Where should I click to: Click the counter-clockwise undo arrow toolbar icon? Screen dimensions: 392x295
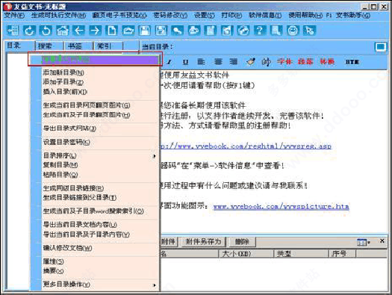(x=46, y=31)
